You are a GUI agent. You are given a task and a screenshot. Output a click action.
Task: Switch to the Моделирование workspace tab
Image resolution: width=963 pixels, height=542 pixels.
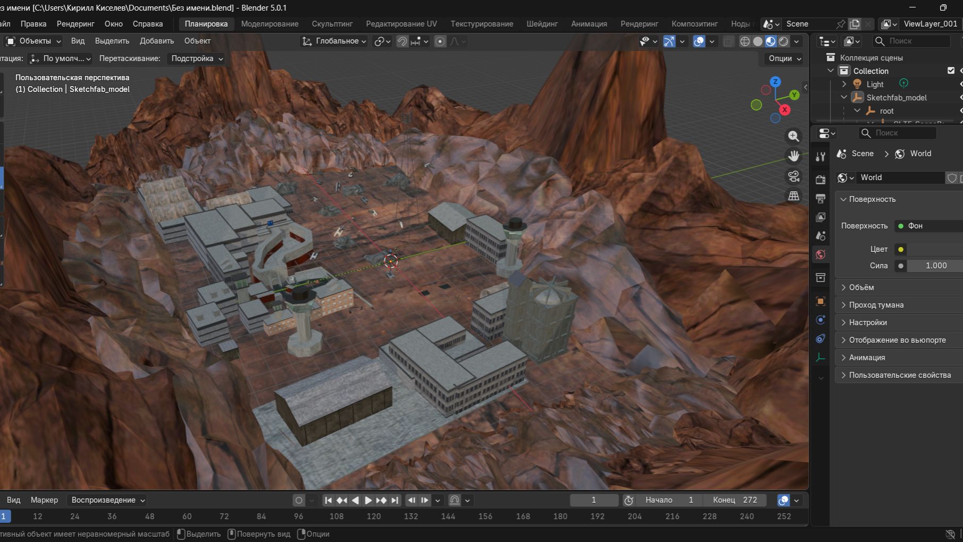(270, 24)
